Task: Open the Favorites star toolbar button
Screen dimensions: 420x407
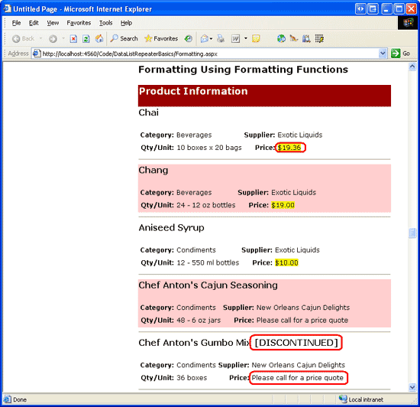Action: pos(161,38)
